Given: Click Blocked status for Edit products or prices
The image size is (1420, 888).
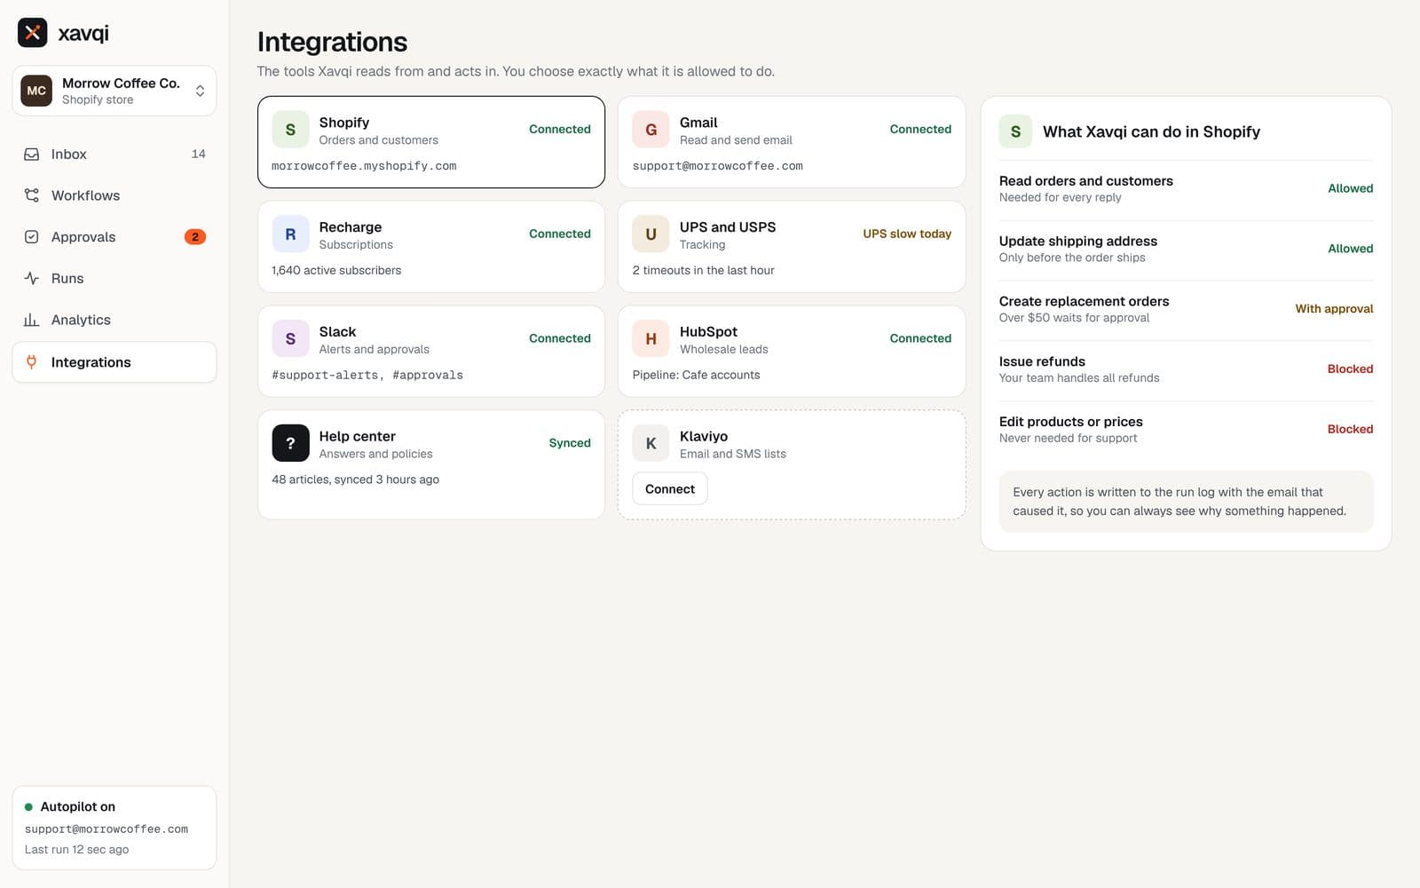Looking at the screenshot, I should pyautogui.click(x=1350, y=429).
